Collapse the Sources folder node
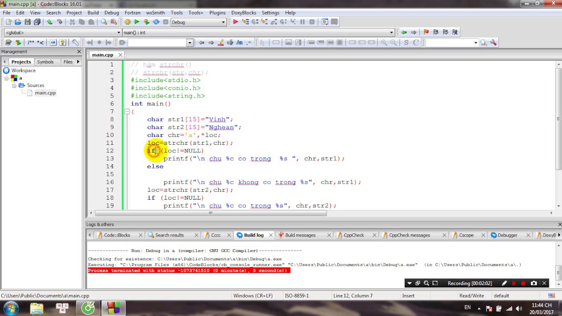This screenshot has width=562, height=316. coord(14,86)
